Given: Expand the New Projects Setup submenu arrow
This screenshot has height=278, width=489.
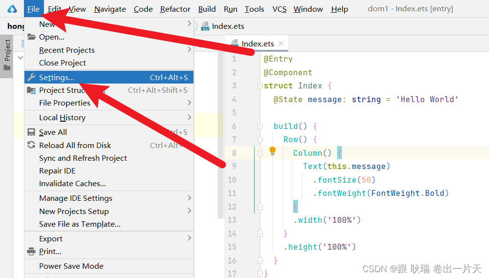Looking at the screenshot, I should tap(190, 211).
